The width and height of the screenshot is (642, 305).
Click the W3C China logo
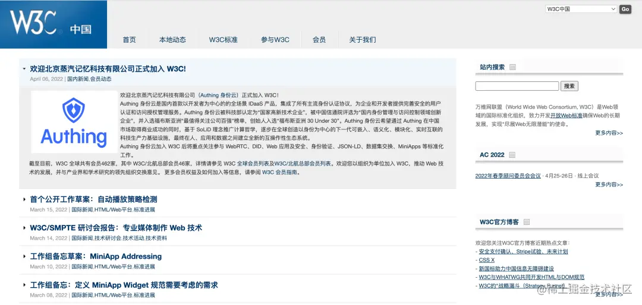[53, 24]
